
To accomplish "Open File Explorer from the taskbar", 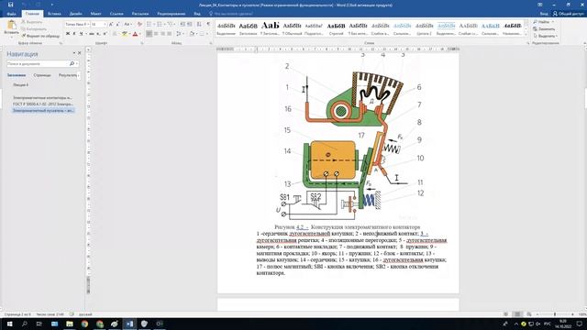I will point(70,324).
